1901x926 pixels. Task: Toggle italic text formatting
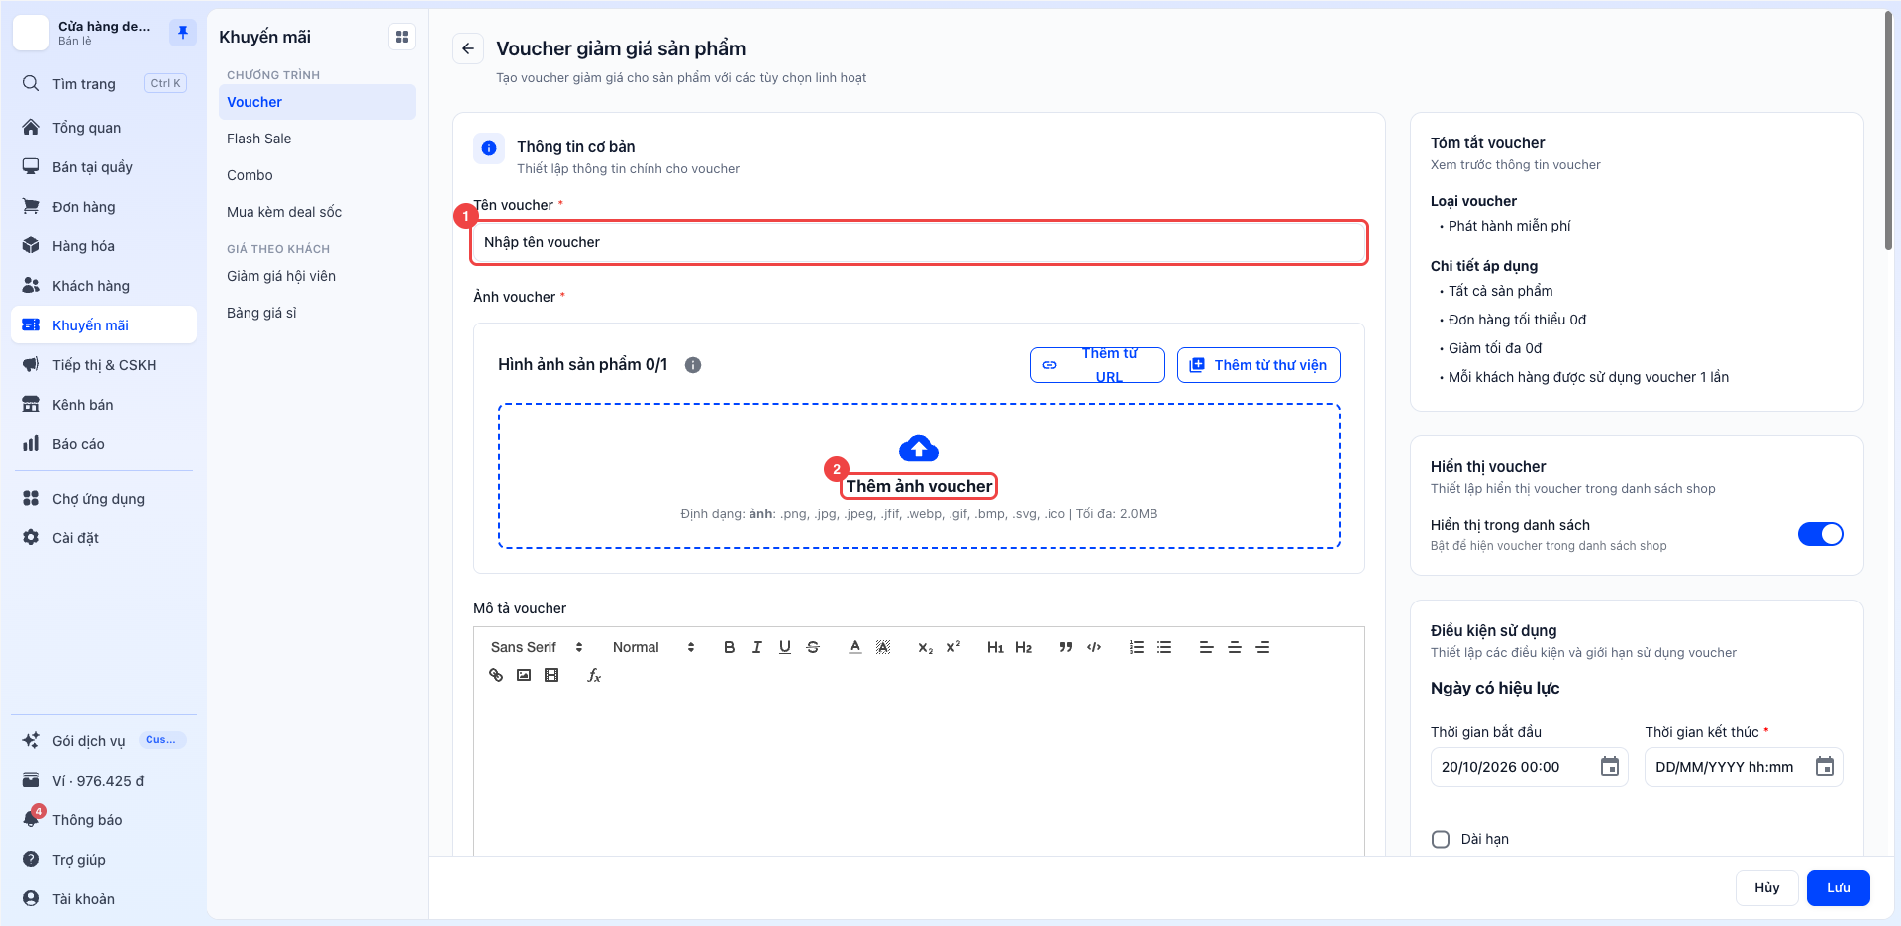[x=756, y=647]
